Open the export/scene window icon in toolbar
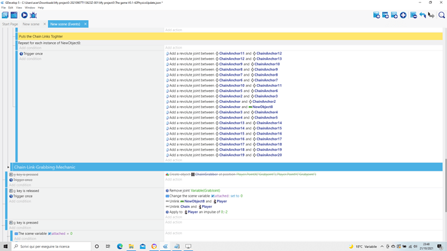Screen dimensions: 447x251 tap(14, 15)
